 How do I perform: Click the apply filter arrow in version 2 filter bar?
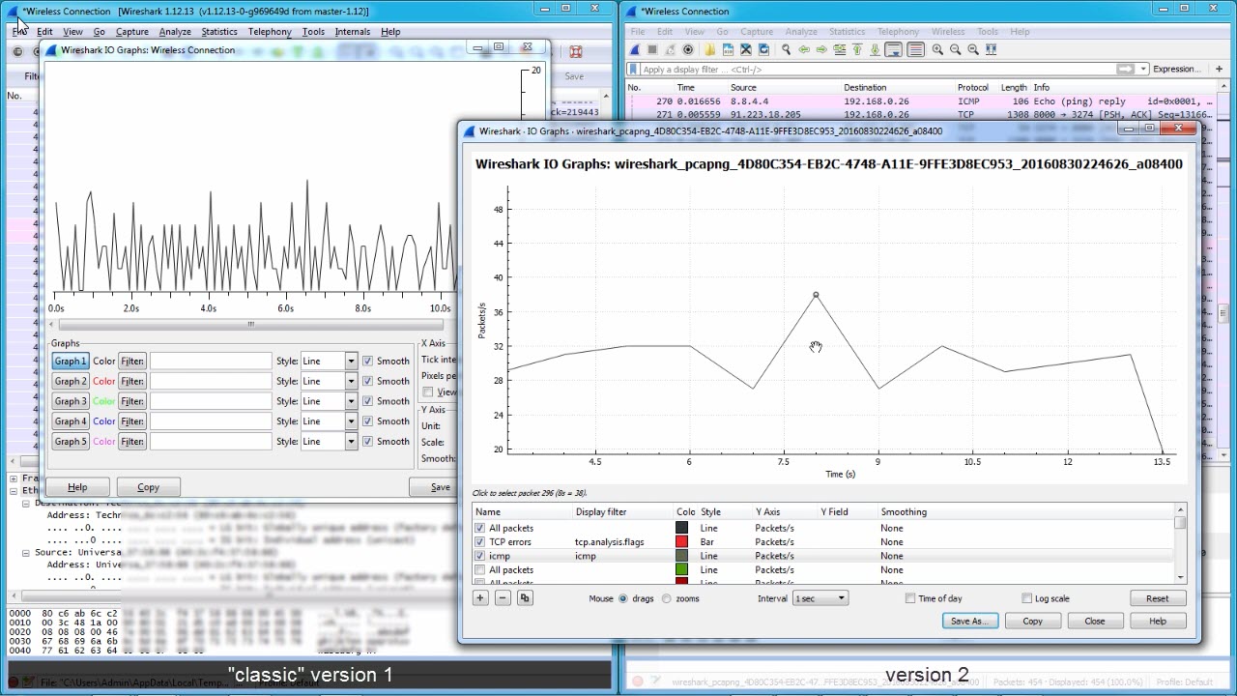coord(1126,70)
